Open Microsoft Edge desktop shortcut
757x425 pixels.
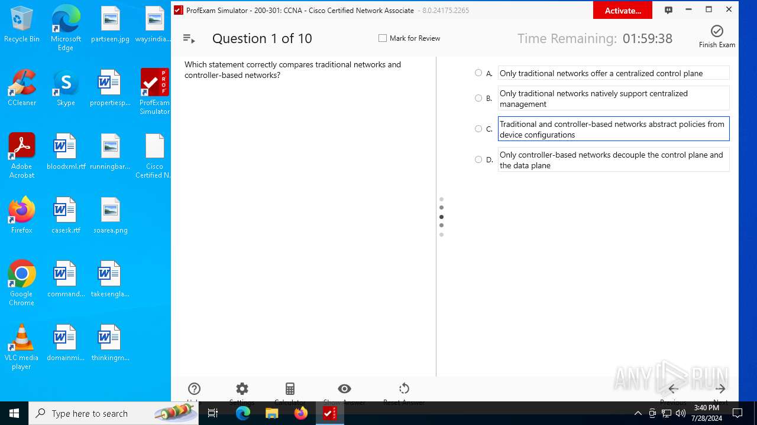[x=66, y=28]
